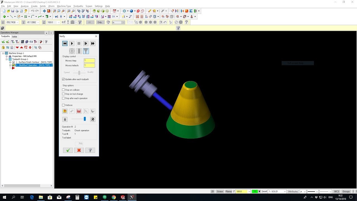Click the Fit to screen icon
The height and width of the screenshot is (201, 357).
click(x=44, y=11)
